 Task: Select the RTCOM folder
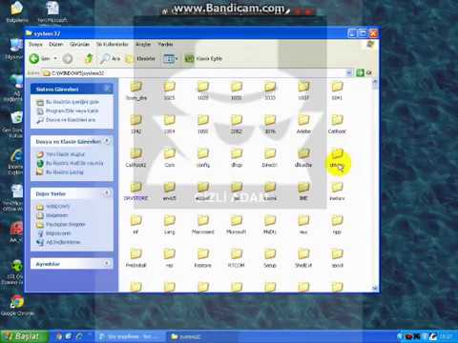(237, 258)
